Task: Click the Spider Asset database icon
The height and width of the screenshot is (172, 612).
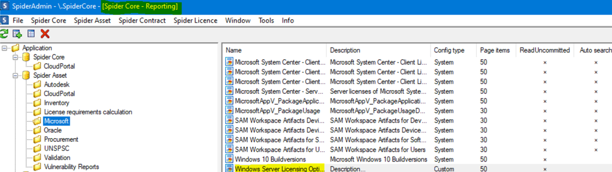Action: (x=26, y=75)
